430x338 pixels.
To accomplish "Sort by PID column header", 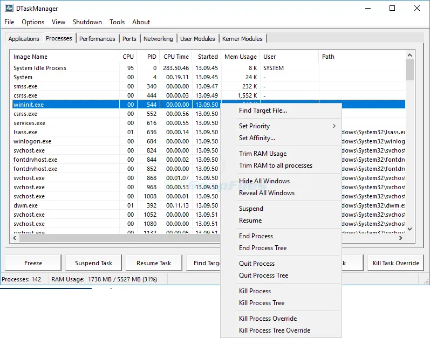I will [148, 57].
